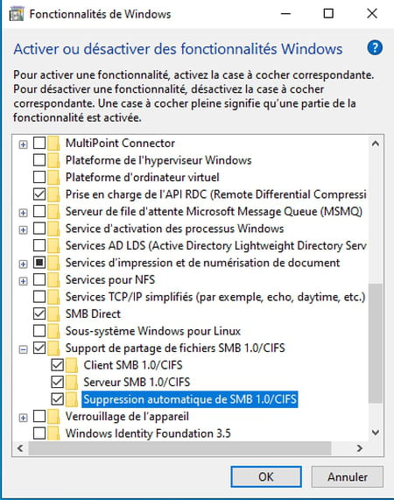
Task: Confirm changes with the OK button
Action: click(x=266, y=476)
